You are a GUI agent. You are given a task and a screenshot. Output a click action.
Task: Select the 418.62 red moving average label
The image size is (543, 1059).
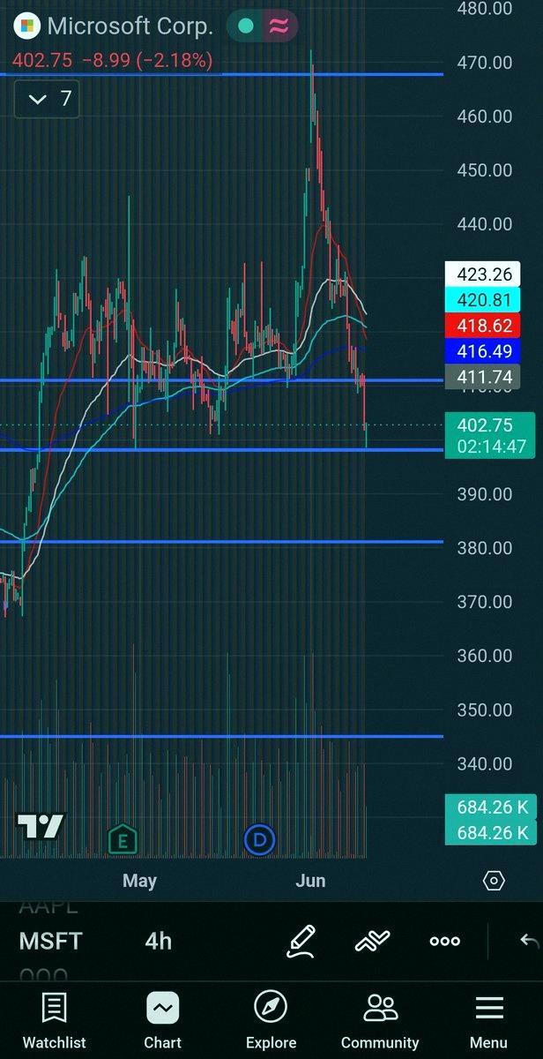pyautogui.click(x=484, y=326)
